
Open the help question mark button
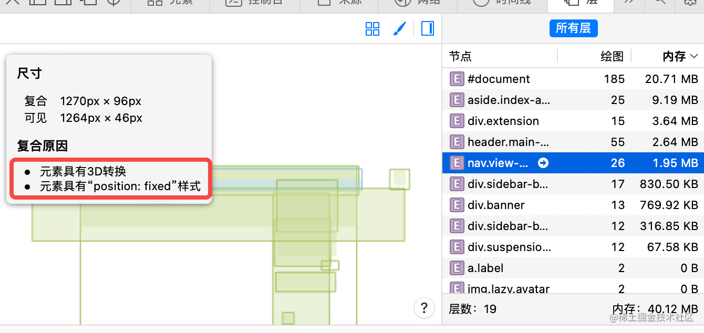pyautogui.click(x=425, y=308)
